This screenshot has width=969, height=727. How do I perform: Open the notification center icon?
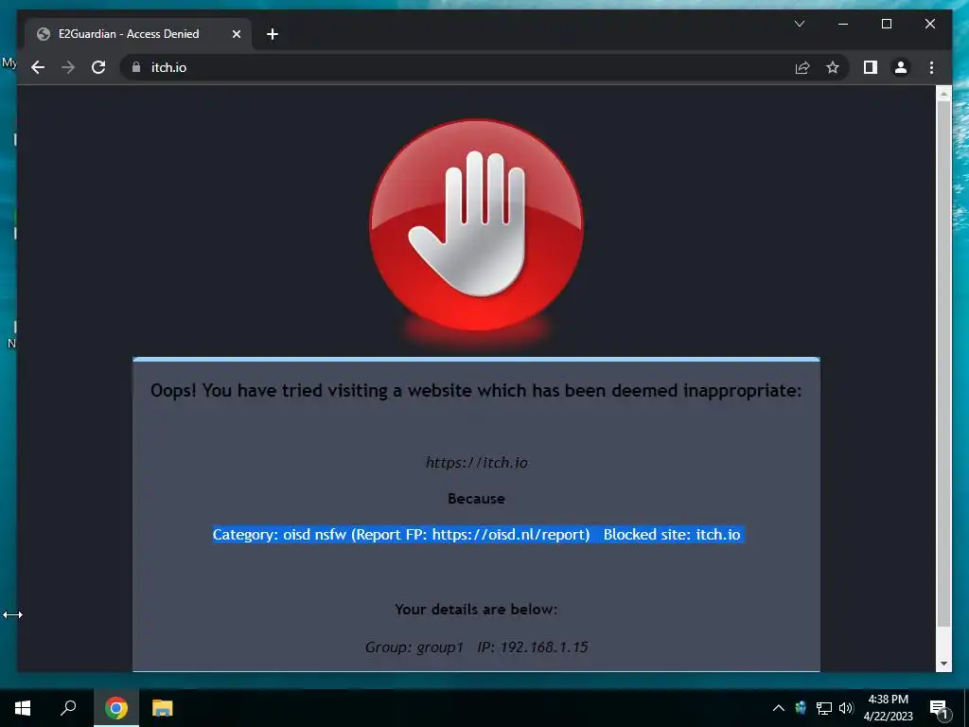coord(939,708)
